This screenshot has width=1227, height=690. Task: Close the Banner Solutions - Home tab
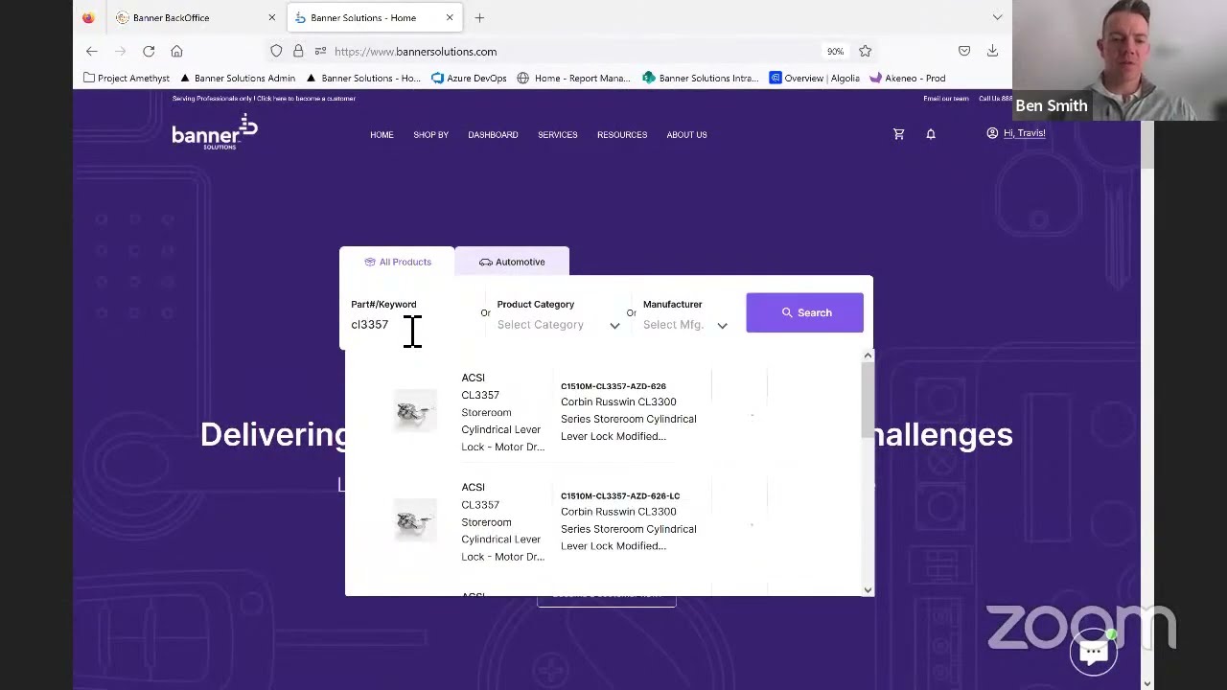coord(449,17)
